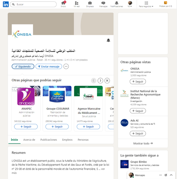Screen dimensions: 177x179
Task: Follow Agence Marocaine du Médicament
Action: (x=88, y=126)
